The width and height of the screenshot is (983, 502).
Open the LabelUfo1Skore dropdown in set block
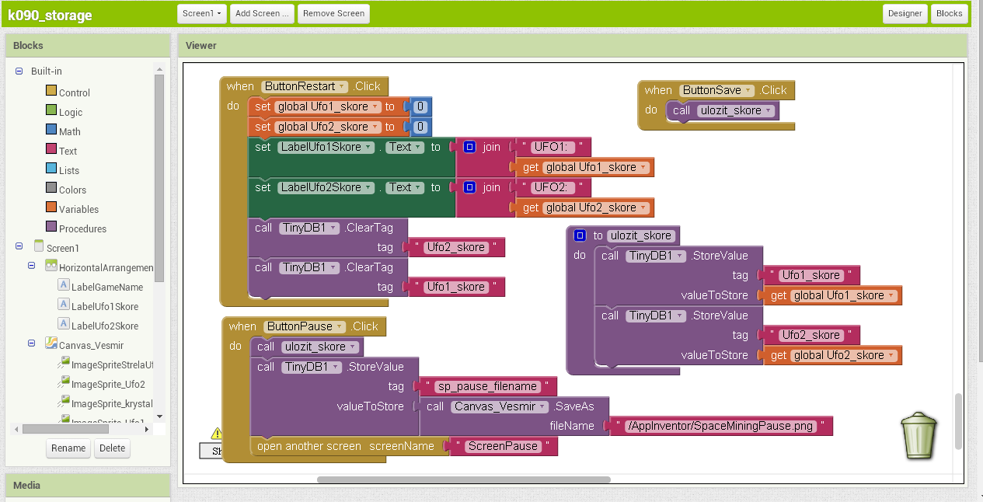click(x=326, y=146)
